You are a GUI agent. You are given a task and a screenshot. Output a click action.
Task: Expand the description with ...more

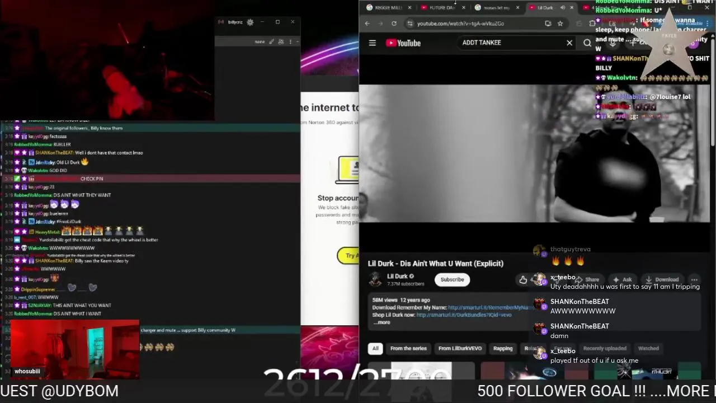click(x=382, y=322)
